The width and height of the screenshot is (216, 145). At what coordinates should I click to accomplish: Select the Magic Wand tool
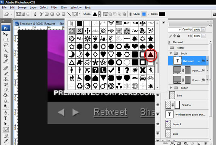[x=6, y=51]
